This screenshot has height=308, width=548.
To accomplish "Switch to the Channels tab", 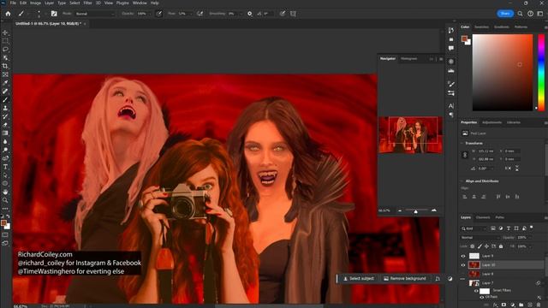I will click(x=483, y=217).
